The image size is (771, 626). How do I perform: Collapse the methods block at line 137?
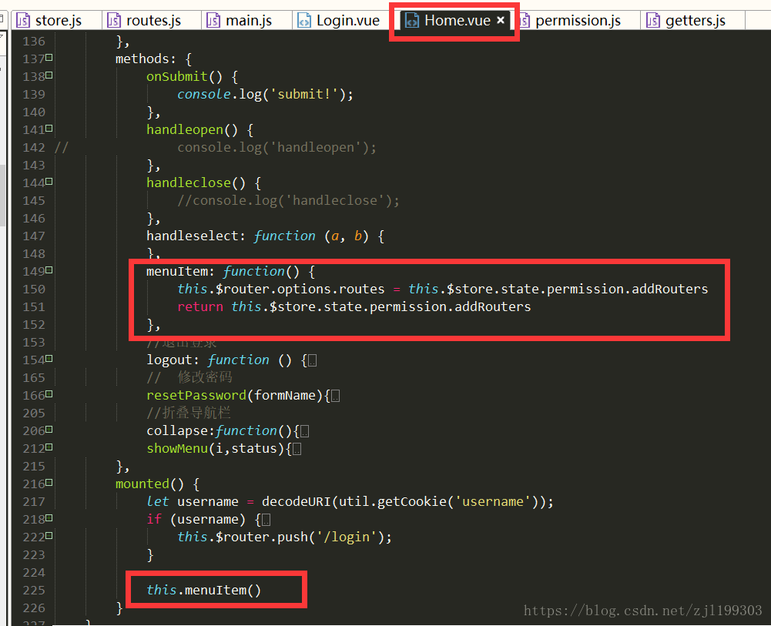click(x=49, y=58)
